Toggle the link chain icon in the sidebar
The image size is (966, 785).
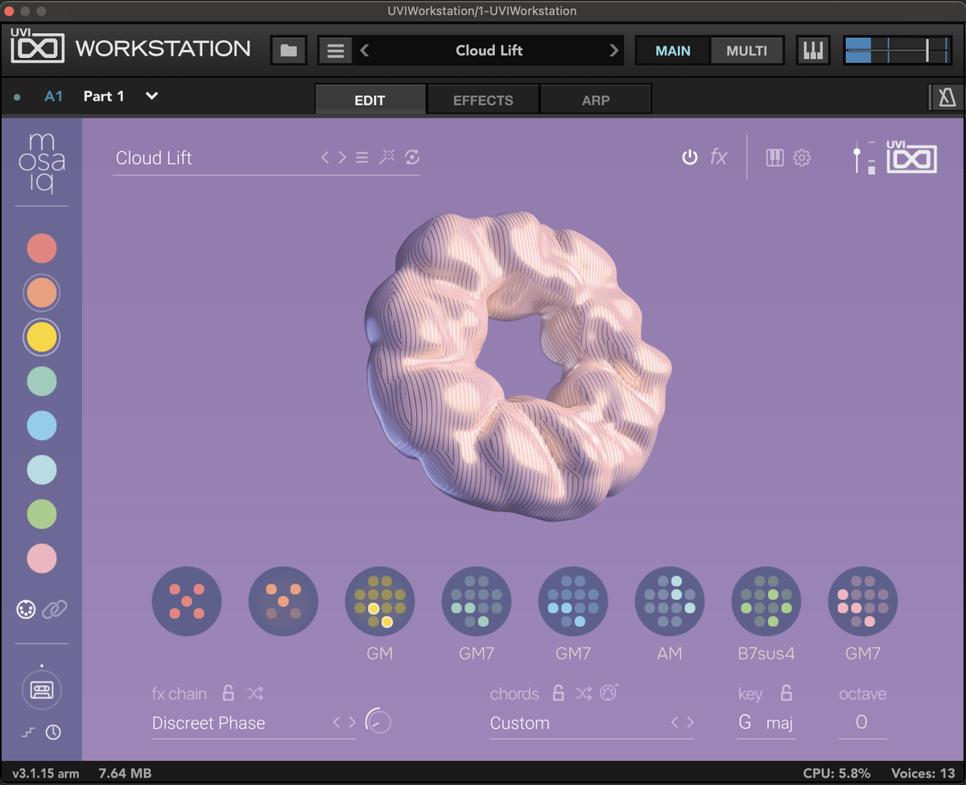click(x=55, y=609)
